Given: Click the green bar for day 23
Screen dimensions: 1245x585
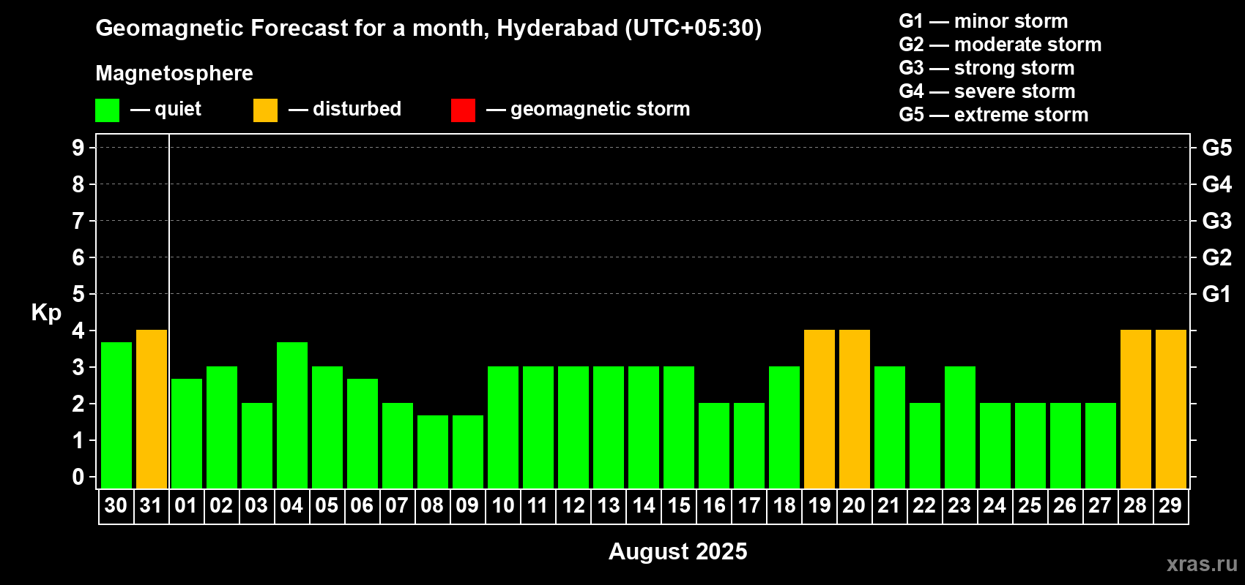Looking at the screenshot, I should [960, 428].
